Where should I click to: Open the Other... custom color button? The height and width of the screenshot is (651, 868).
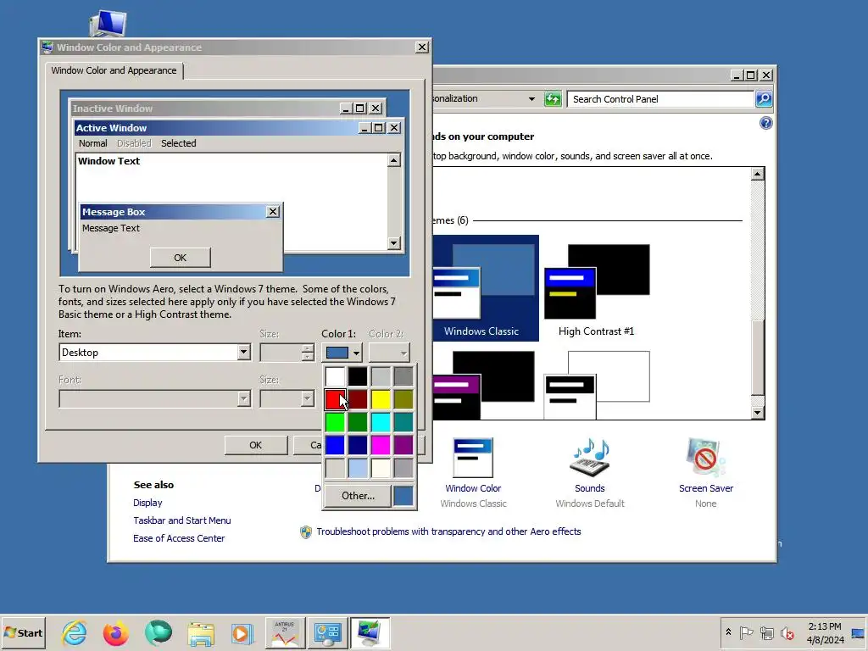pyautogui.click(x=358, y=495)
